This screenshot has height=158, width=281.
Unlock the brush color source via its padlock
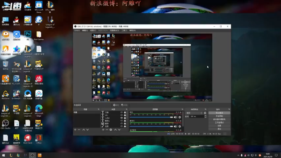pyautogui.click(x=125, y=126)
